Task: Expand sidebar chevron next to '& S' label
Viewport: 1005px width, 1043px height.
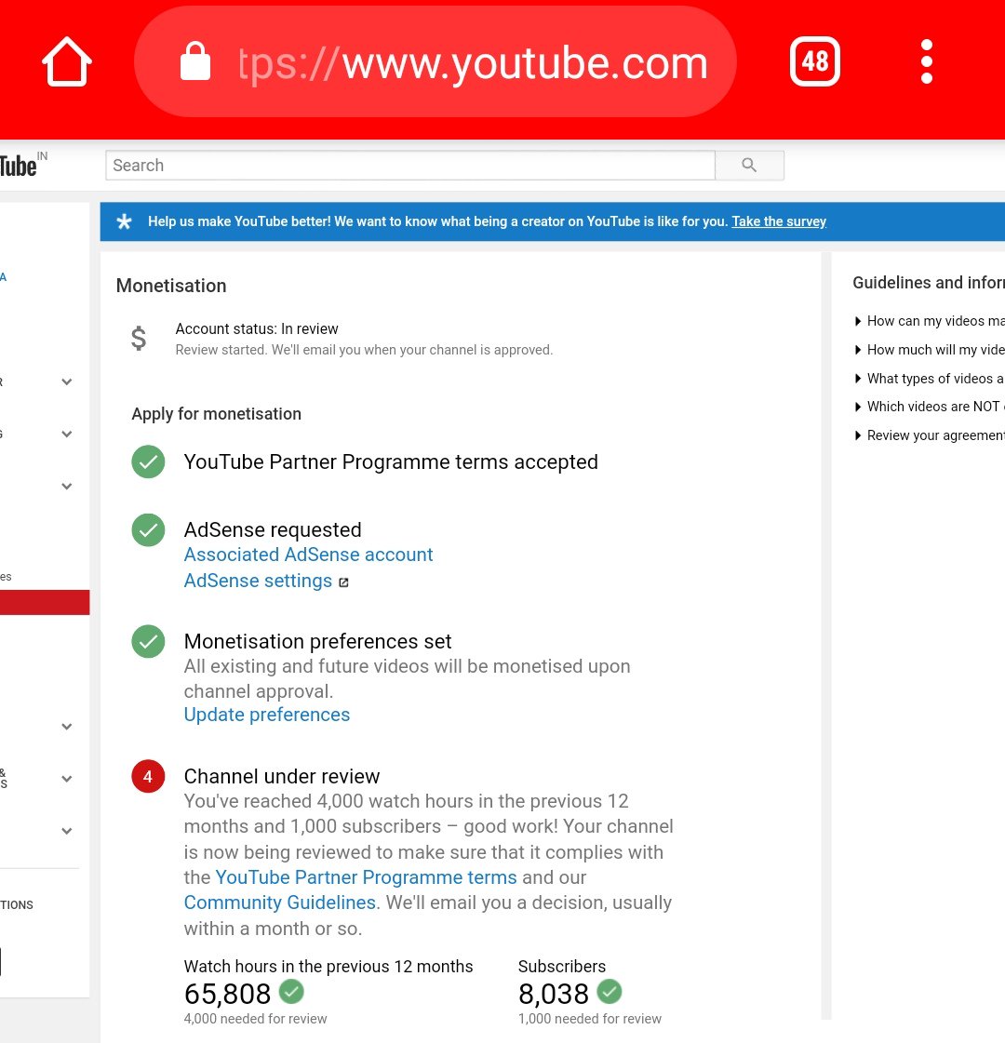Action: pyautogui.click(x=66, y=778)
